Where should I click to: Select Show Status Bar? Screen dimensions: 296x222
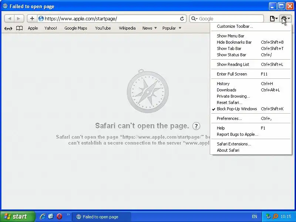(251, 55)
